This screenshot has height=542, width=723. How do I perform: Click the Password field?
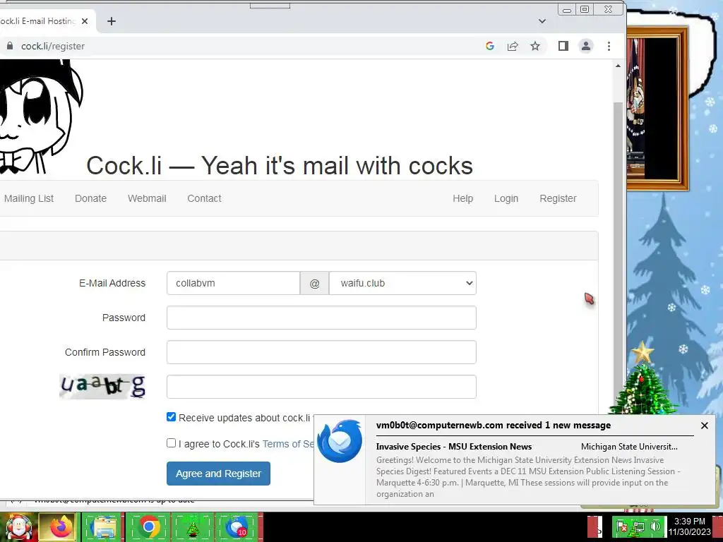tap(321, 318)
